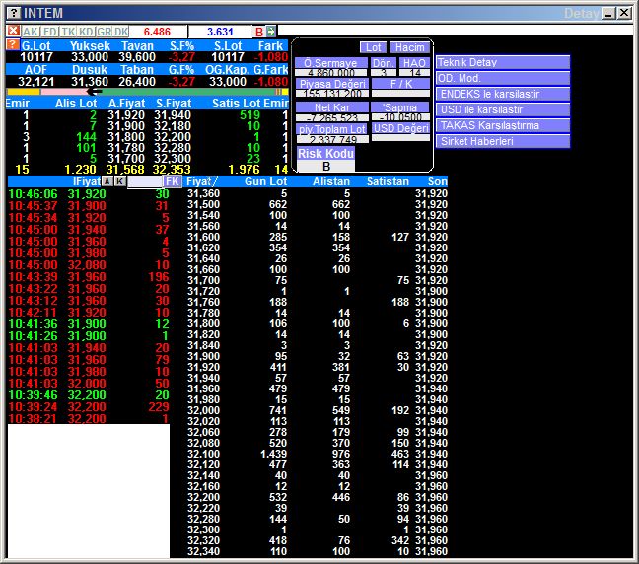Minimize the INTEM window
Image resolution: width=639 pixels, height=564 pixels.
pyautogui.click(x=608, y=14)
